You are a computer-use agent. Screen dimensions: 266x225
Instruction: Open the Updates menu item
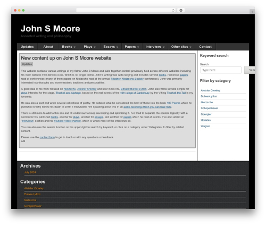click(27, 47)
